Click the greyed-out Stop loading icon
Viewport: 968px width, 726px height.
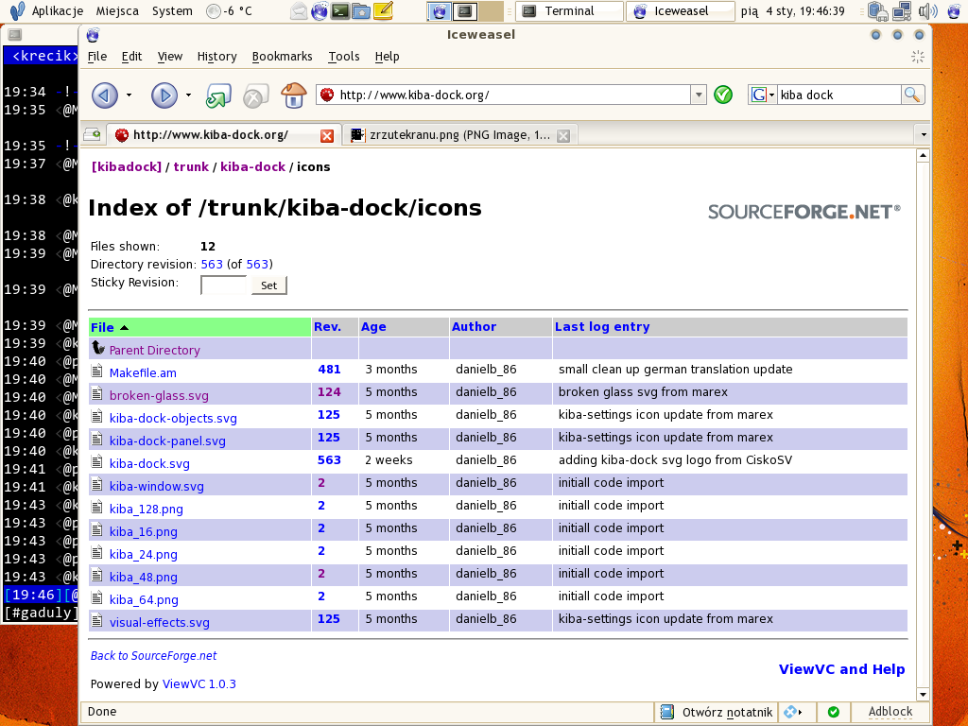(255, 95)
